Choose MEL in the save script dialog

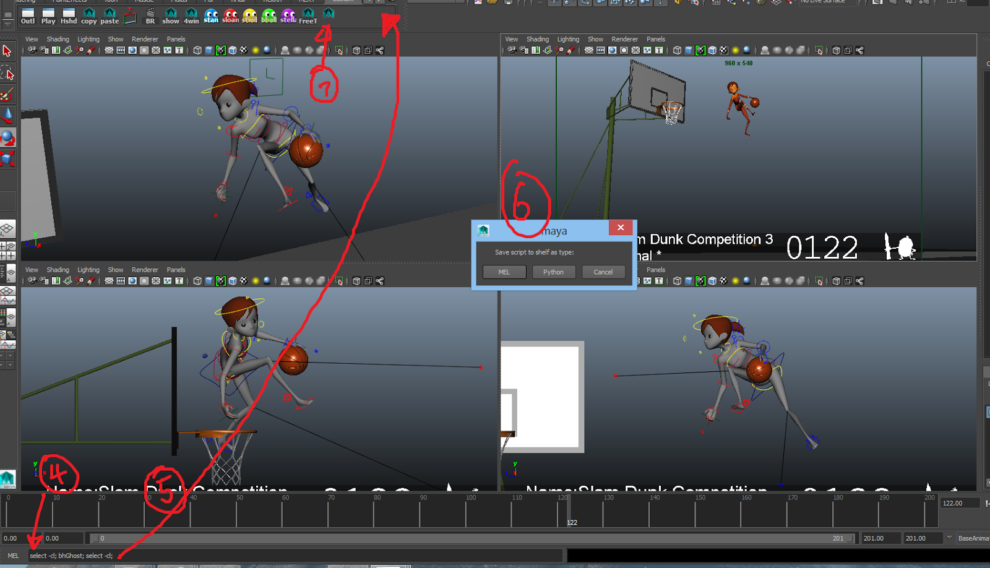tap(504, 272)
